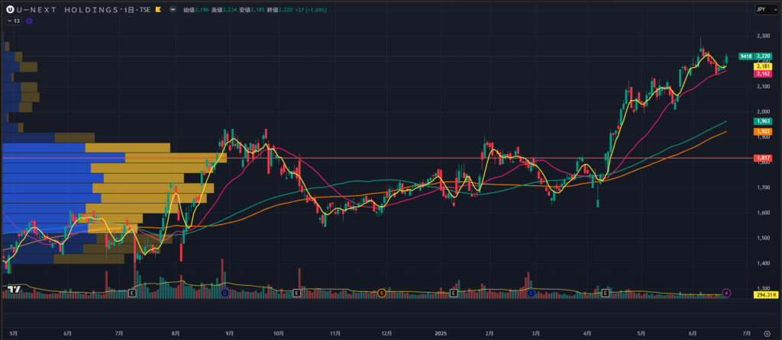This screenshot has width=782, height=340.
Task: Click the green 1,963 moving average label
Action: click(x=763, y=121)
